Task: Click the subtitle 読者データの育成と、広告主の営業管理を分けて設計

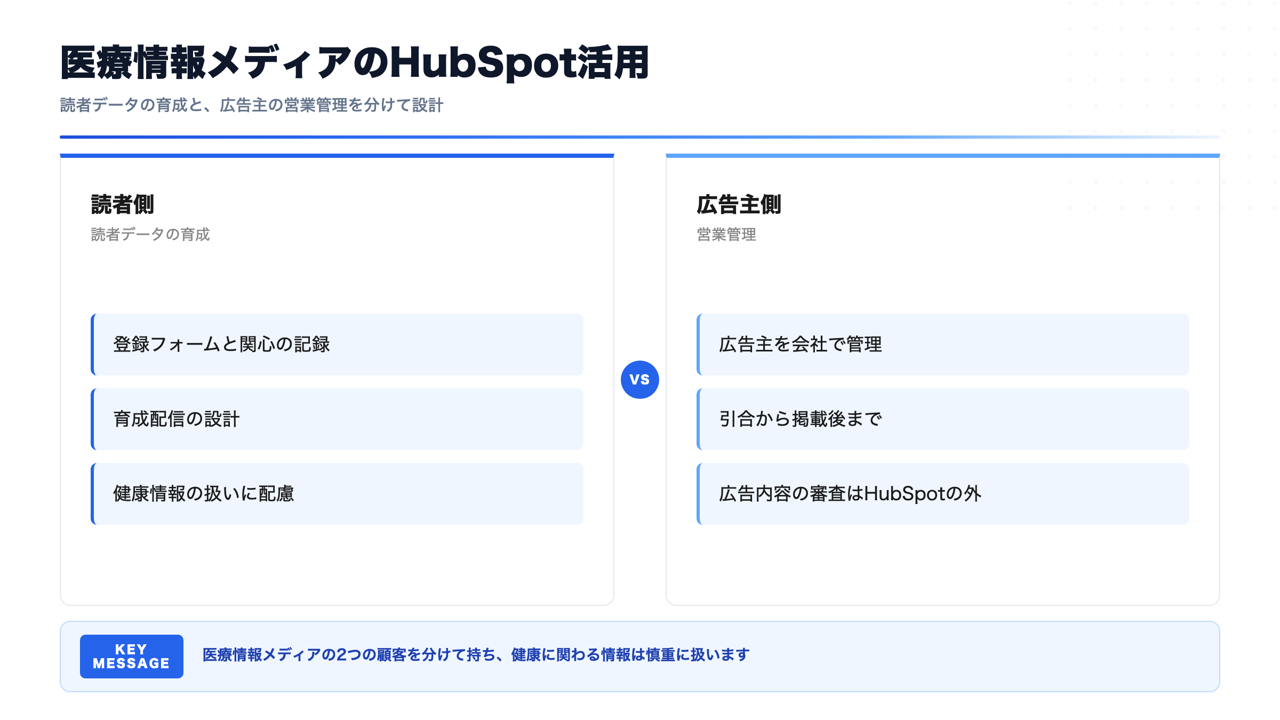Action: (251, 105)
